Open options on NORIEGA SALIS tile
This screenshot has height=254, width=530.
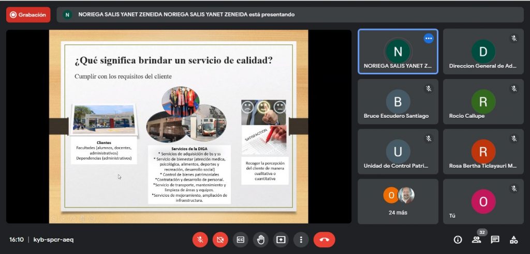point(429,38)
